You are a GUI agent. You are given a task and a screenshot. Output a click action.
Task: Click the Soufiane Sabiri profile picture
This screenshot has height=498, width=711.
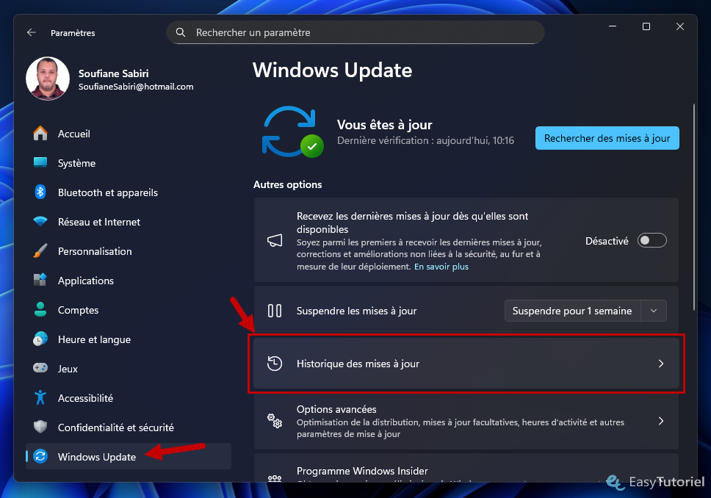[48, 79]
